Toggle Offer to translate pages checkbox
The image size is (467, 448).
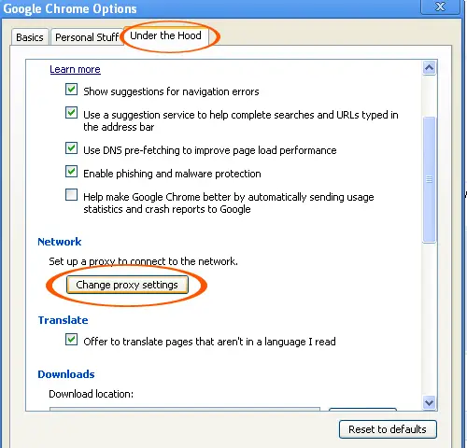click(72, 340)
